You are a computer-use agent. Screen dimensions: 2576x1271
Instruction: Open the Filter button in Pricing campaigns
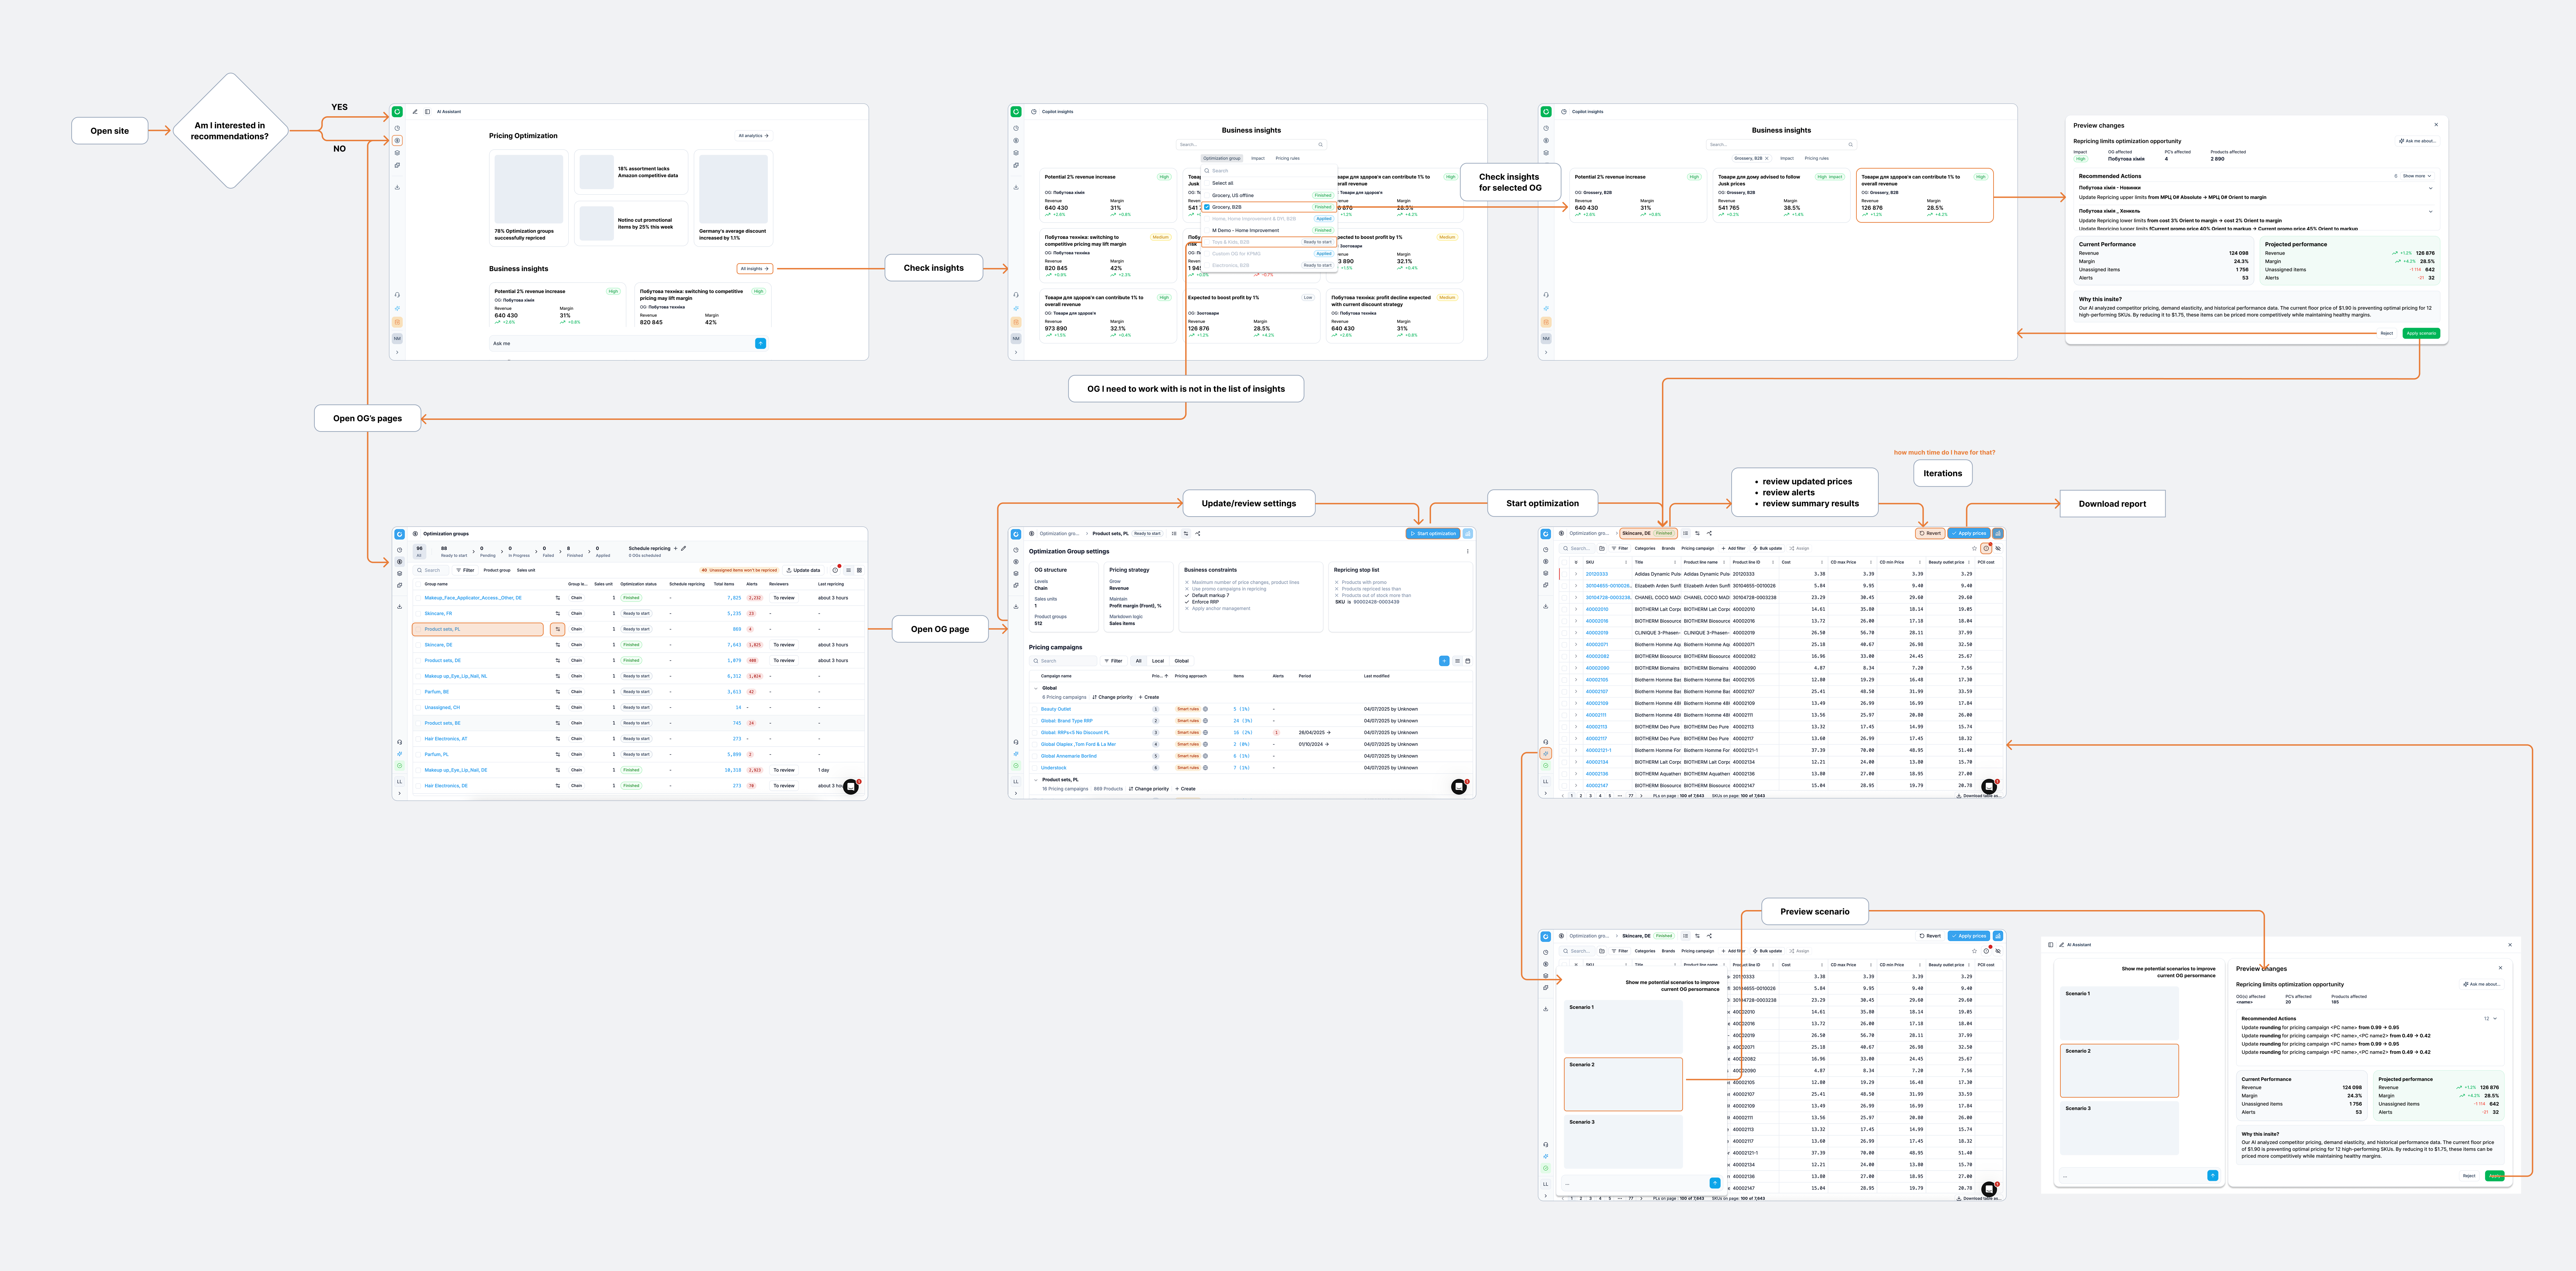point(1113,661)
